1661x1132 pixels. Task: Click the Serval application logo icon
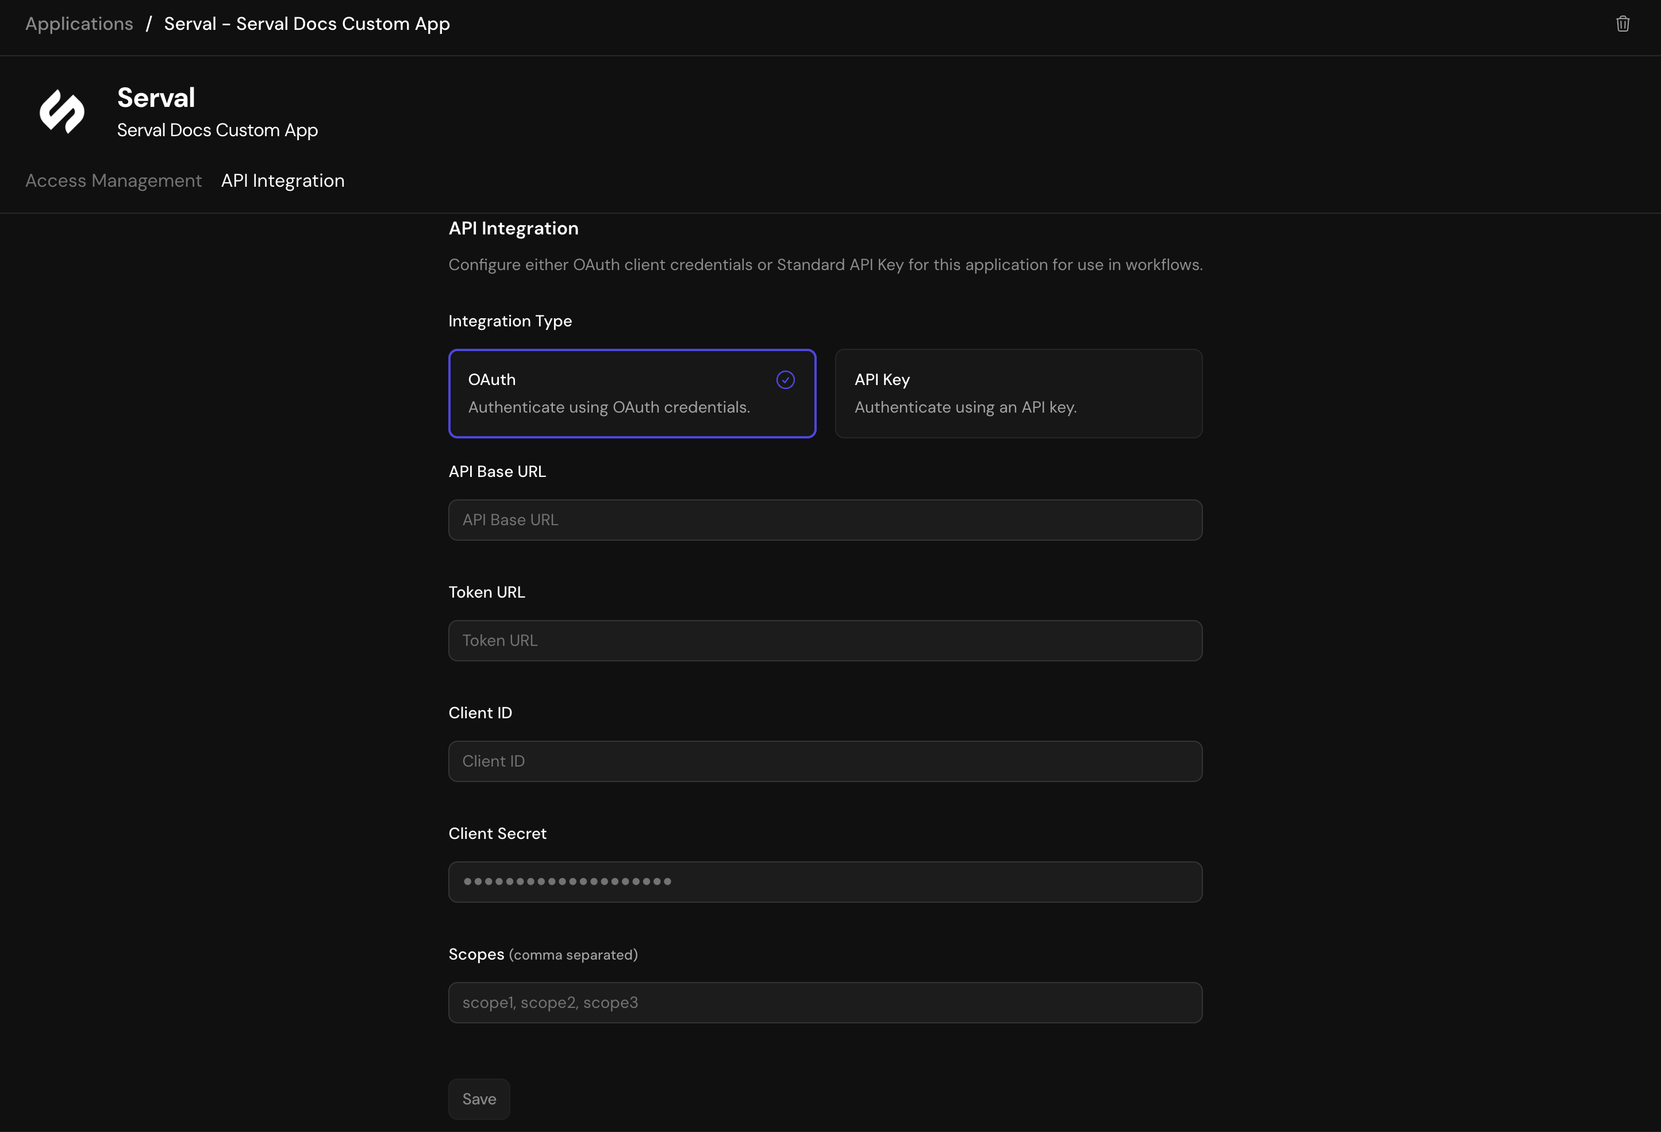tap(61, 111)
